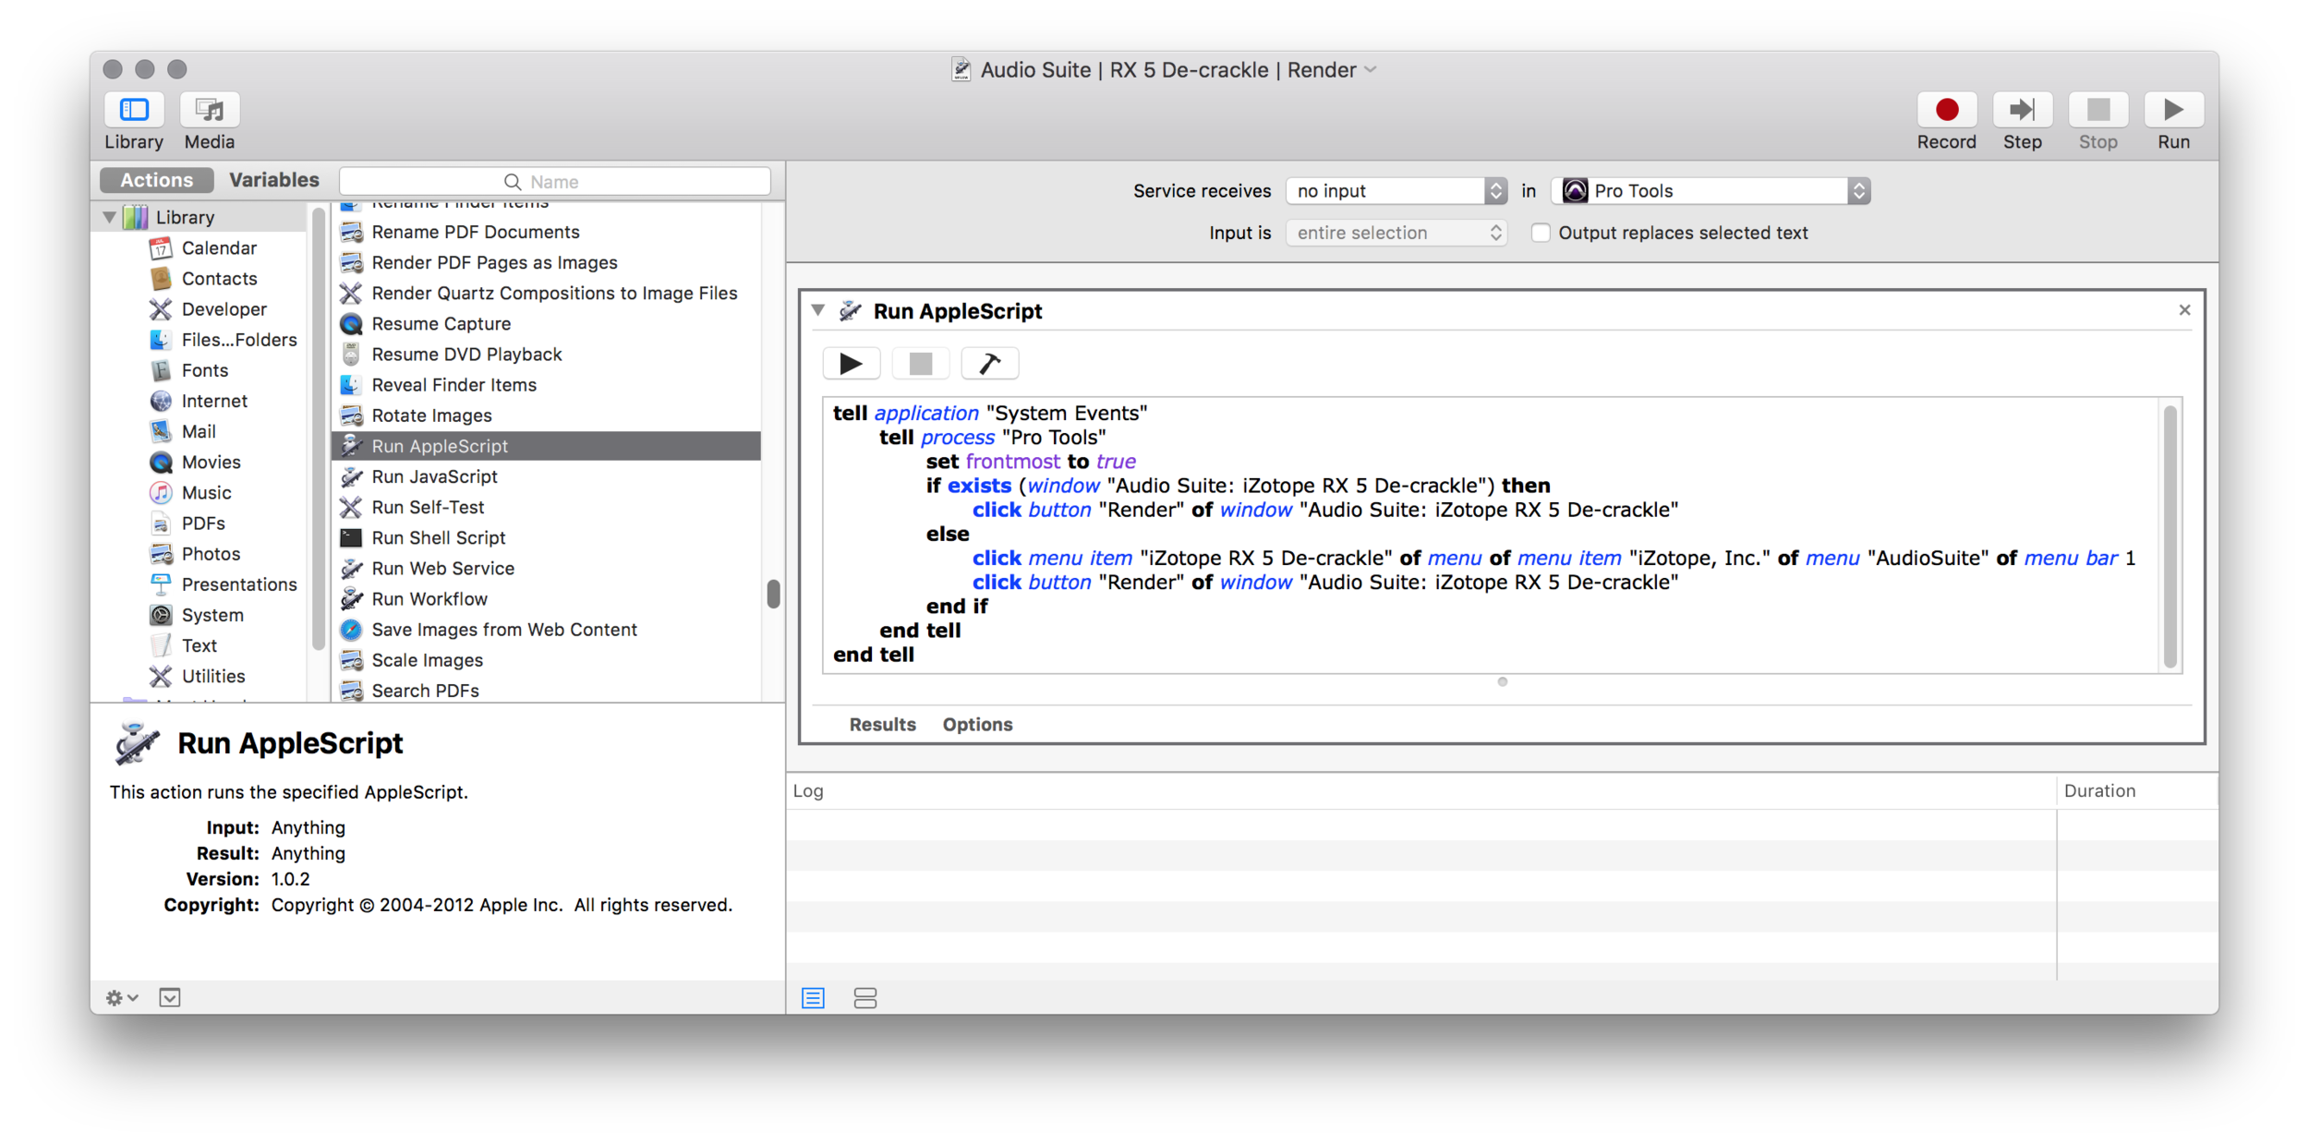Open the Pro Tools application dropdown
Screen dimensions: 2309x1143
[1711, 191]
